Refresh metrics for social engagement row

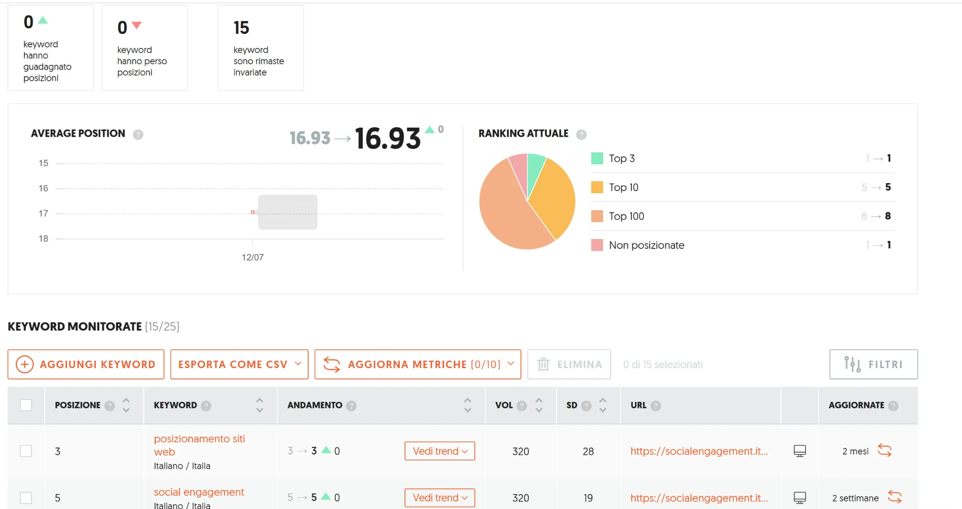point(894,497)
